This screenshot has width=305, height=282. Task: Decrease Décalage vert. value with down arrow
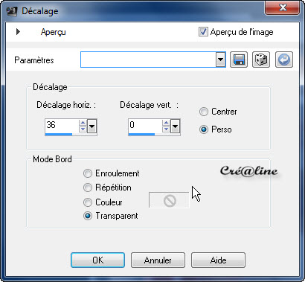click(x=166, y=129)
